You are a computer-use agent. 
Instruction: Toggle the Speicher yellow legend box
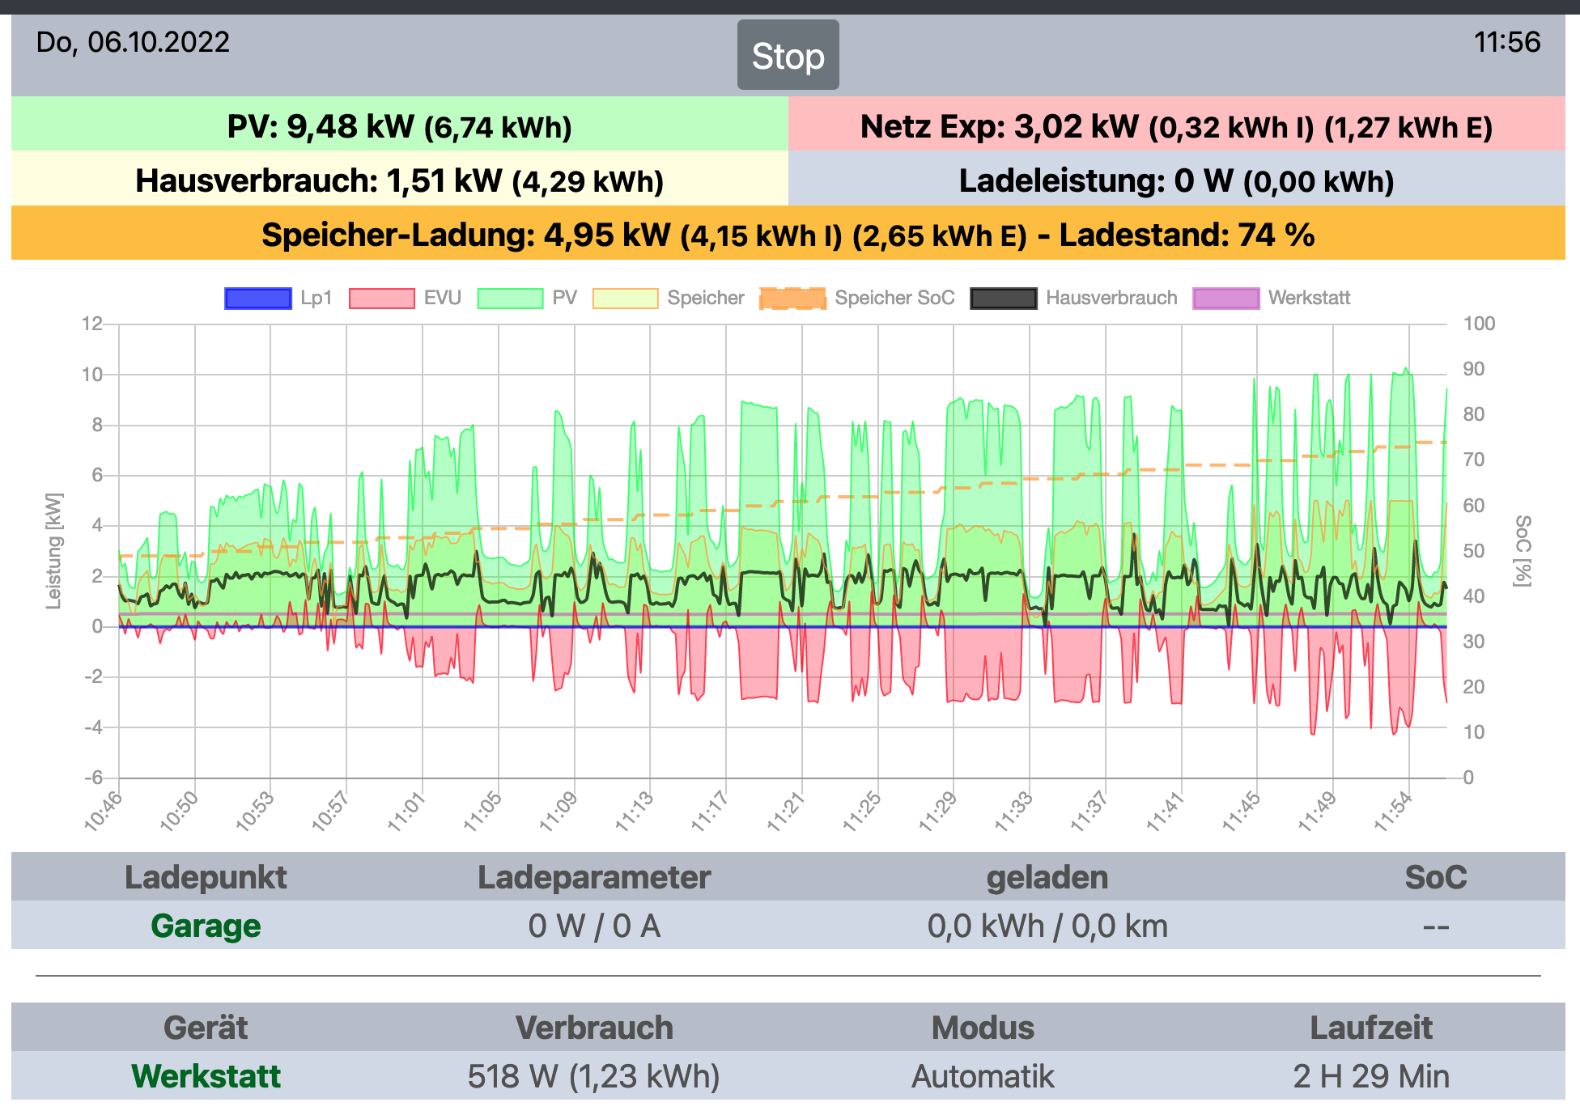click(x=625, y=298)
